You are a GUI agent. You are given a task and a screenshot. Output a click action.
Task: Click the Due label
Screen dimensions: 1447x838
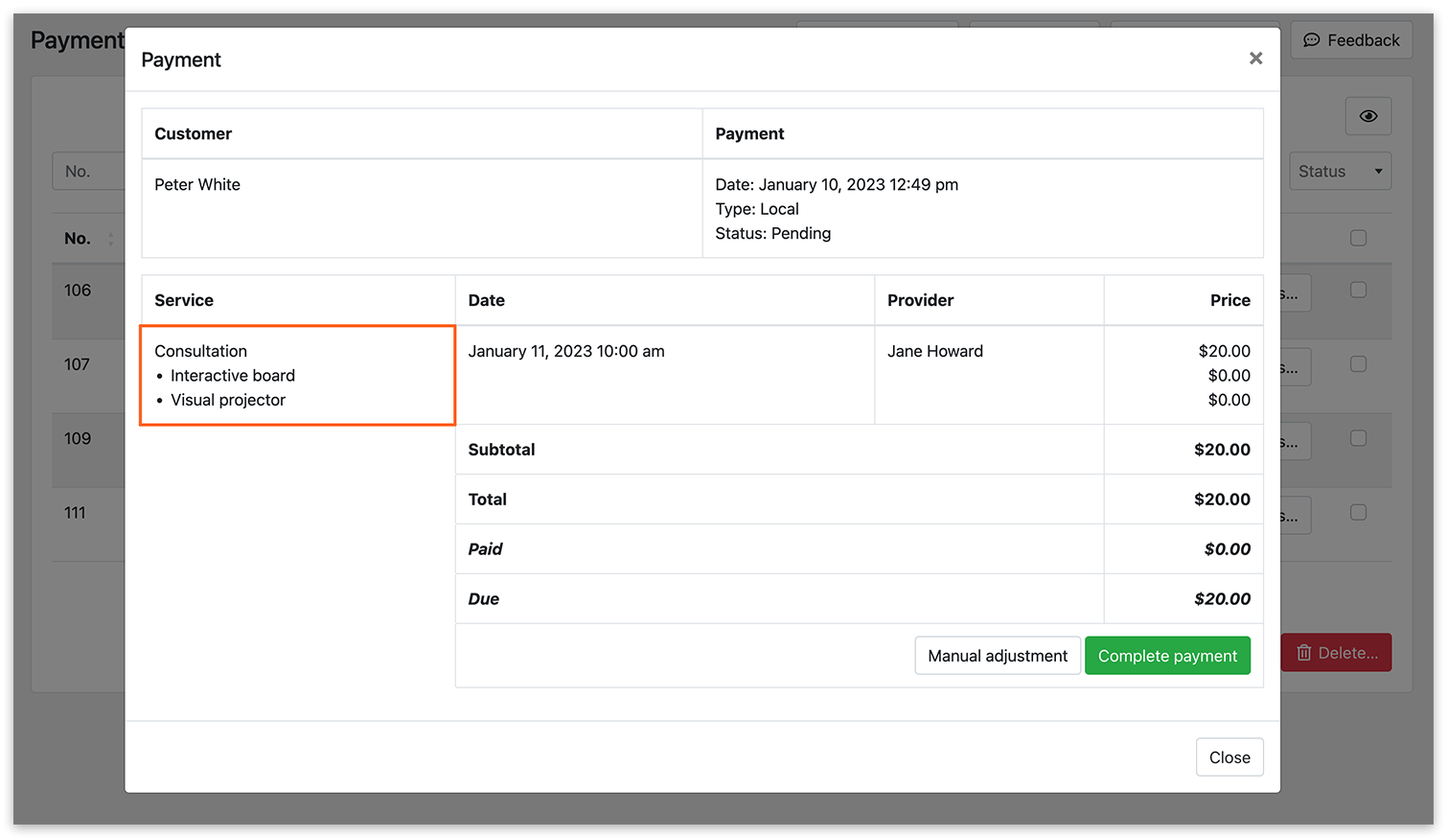coord(483,599)
